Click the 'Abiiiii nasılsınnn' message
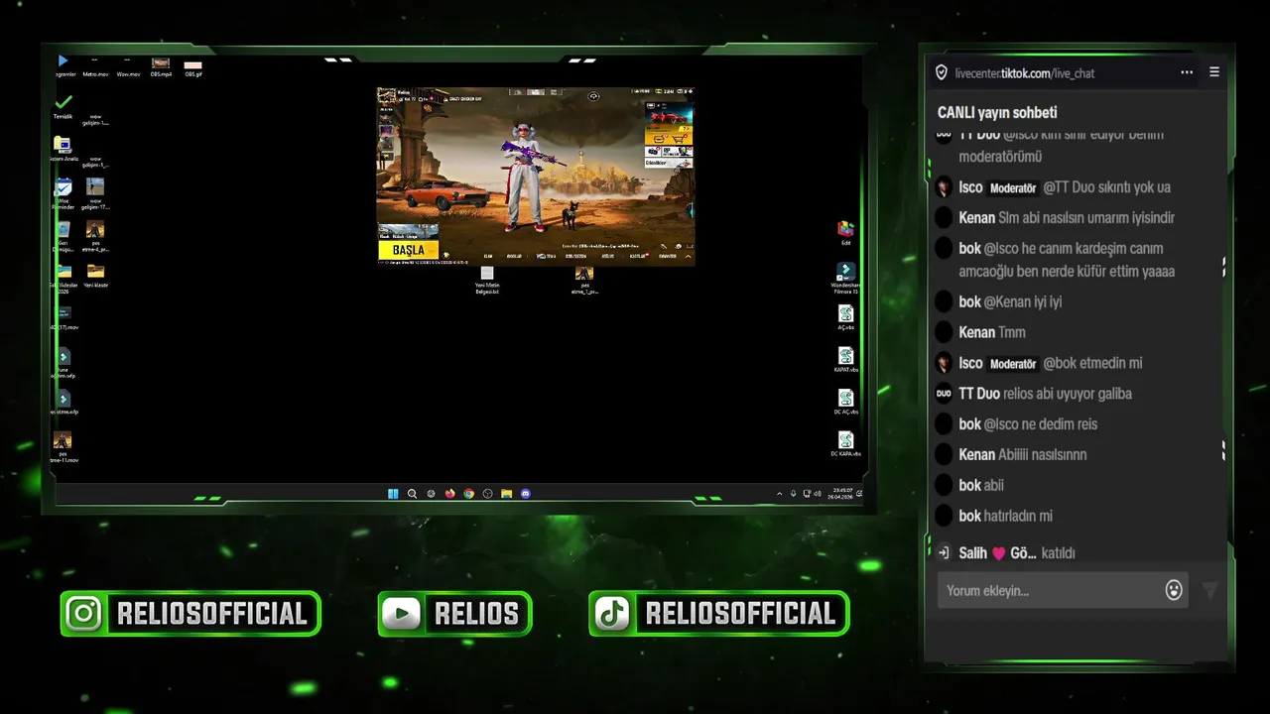The height and width of the screenshot is (714, 1270). pos(1043,454)
